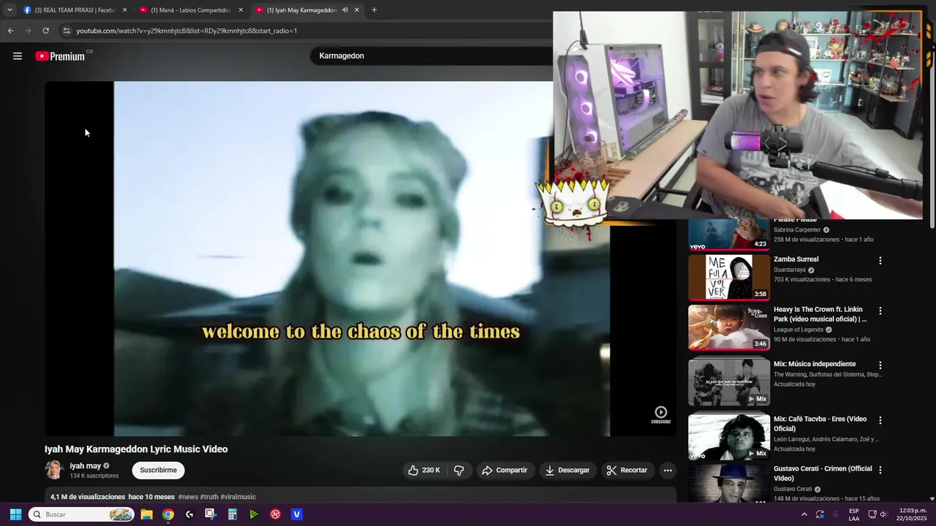Open the Windows Start menu
936x526 pixels.
pyautogui.click(x=15, y=514)
